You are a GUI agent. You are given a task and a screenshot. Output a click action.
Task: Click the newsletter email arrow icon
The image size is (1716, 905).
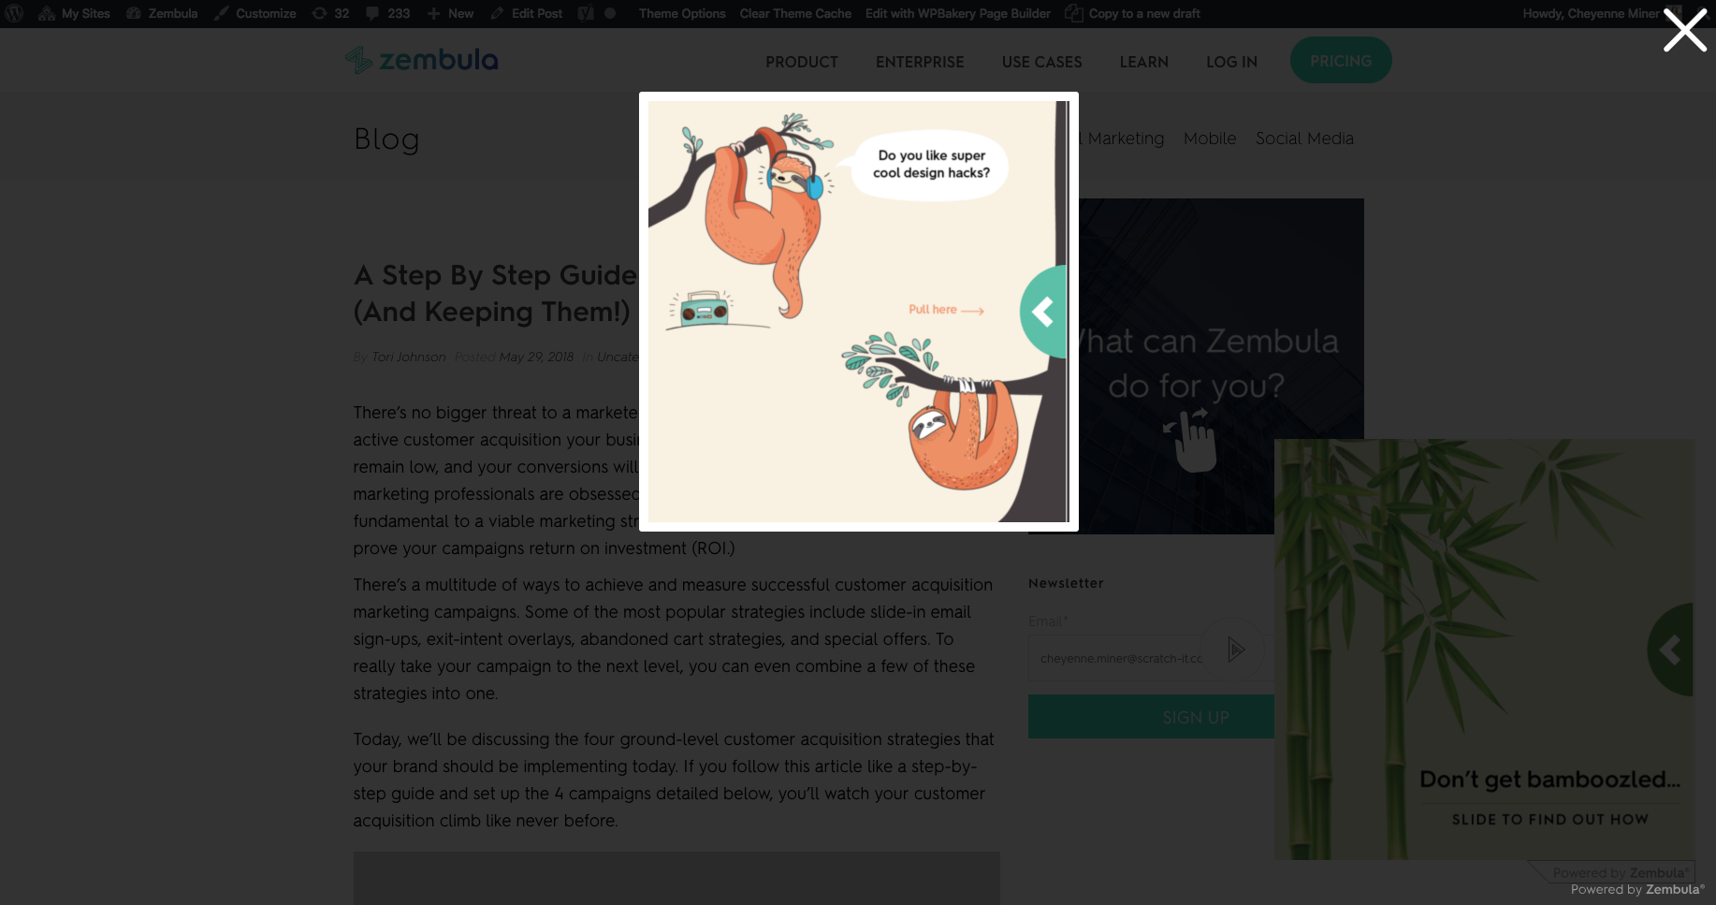[1236, 650]
